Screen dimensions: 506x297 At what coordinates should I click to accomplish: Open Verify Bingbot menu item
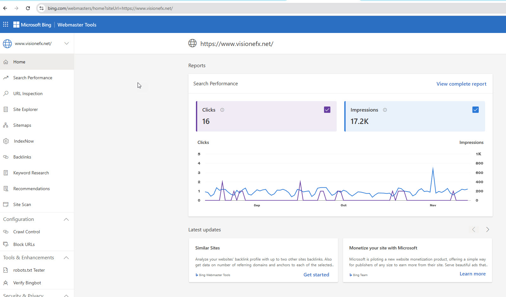pos(37,283)
